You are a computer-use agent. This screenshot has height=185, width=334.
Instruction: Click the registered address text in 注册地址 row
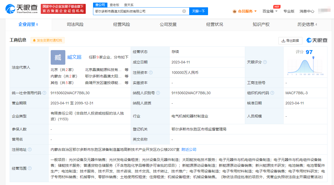115,150
